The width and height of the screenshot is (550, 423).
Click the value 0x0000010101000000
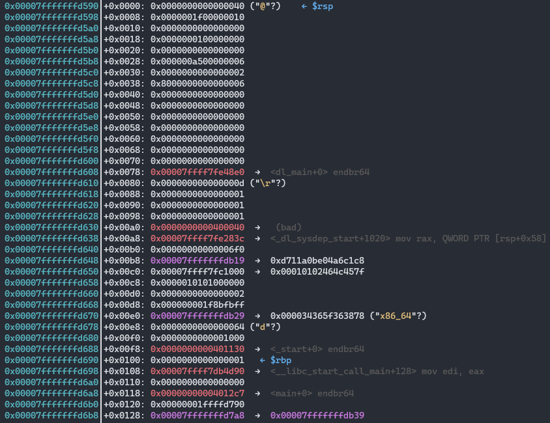197,282
